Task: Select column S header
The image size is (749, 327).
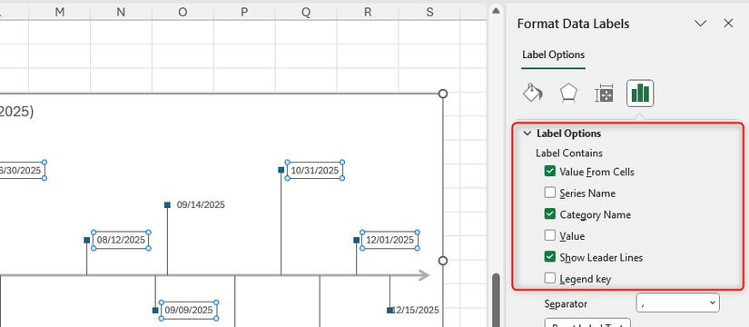Action: pyautogui.click(x=429, y=13)
